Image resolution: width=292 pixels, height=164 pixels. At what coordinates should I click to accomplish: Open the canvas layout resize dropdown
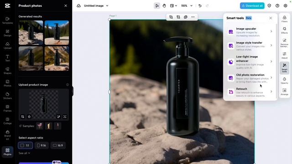pyautogui.click(x=173, y=6)
